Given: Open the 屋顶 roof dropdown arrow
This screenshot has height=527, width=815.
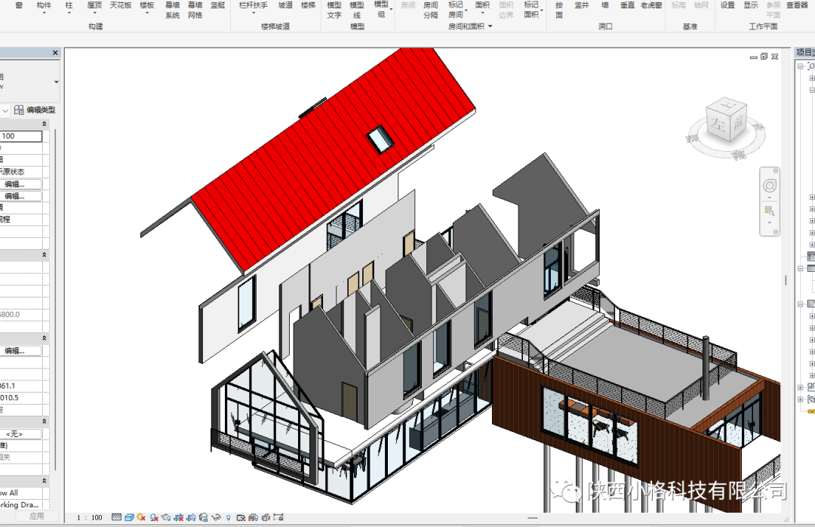Looking at the screenshot, I should [x=94, y=13].
